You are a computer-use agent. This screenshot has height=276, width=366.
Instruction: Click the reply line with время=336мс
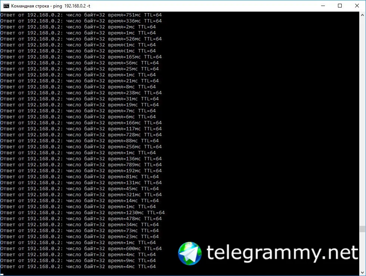point(81,21)
